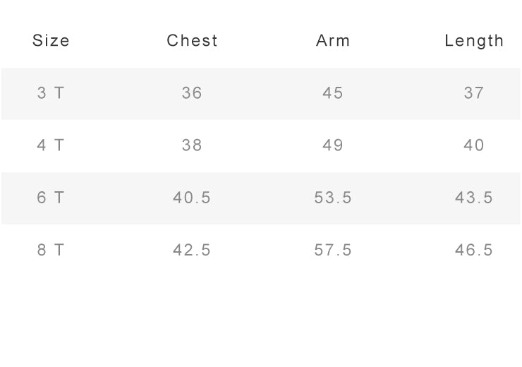The image size is (522, 367).
Task: Click the Arm column header
Action: click(333, 41)
